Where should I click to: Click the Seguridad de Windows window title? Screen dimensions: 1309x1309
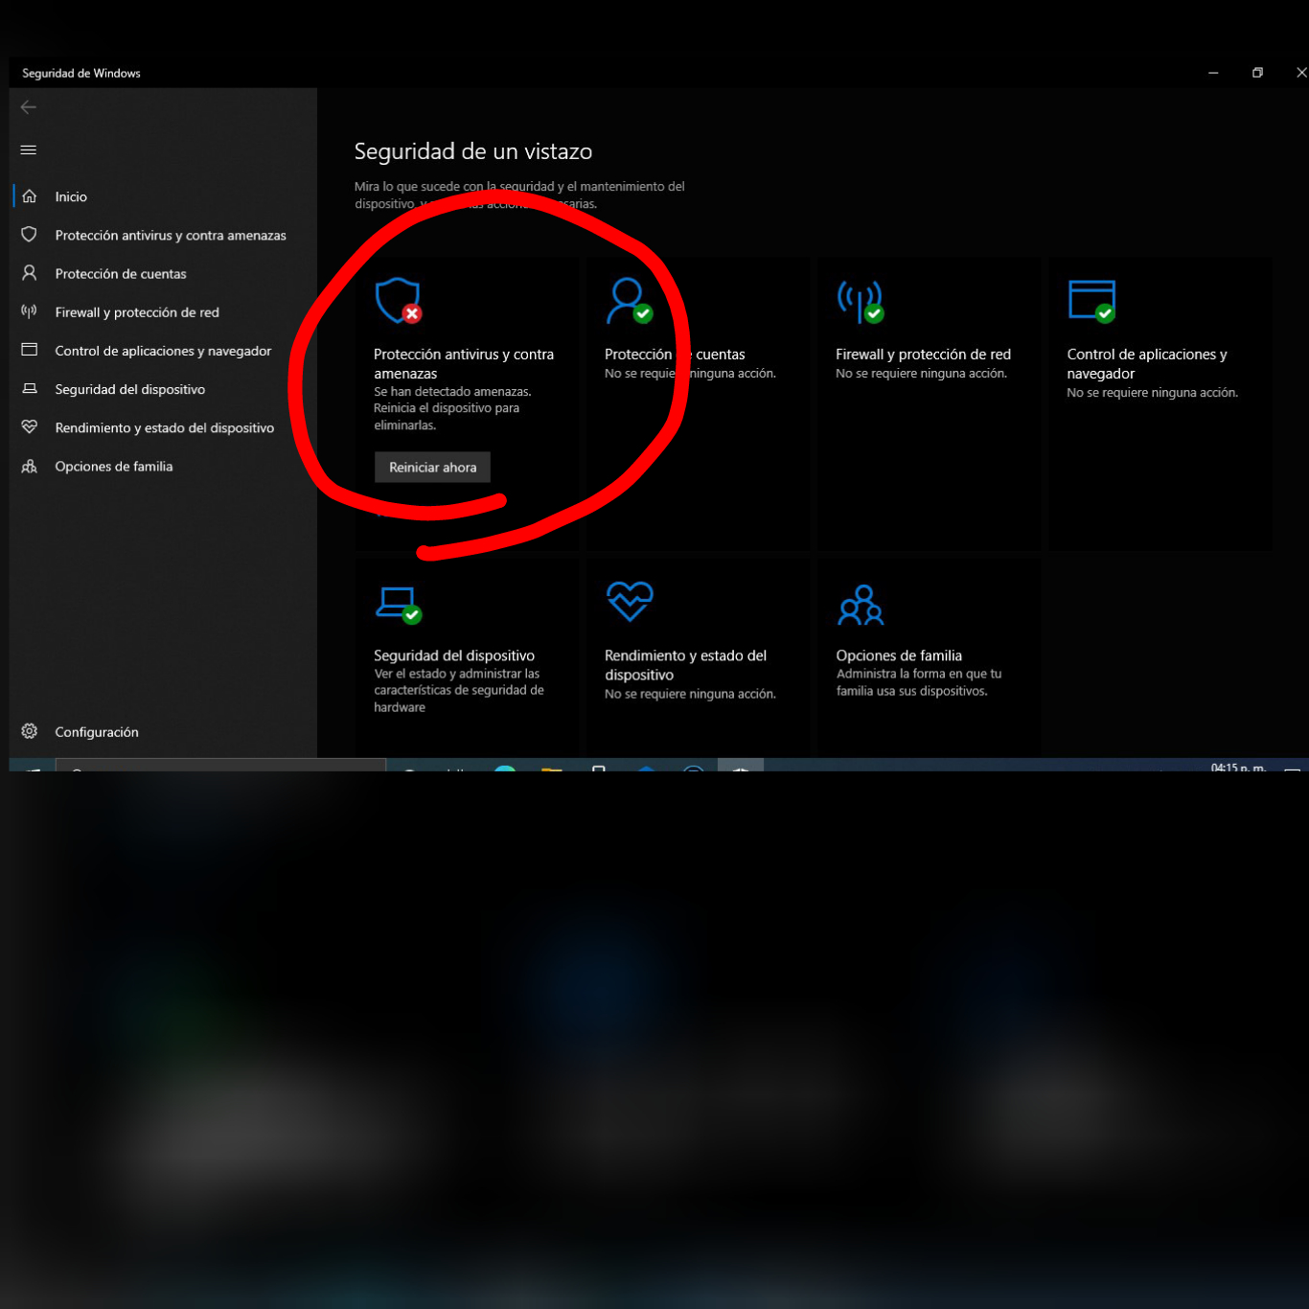[x=81, y=73]
